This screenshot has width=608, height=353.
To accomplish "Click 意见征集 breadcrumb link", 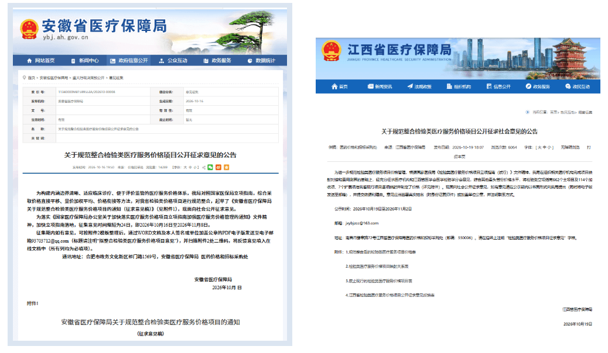I will click(x=117, y=78).
